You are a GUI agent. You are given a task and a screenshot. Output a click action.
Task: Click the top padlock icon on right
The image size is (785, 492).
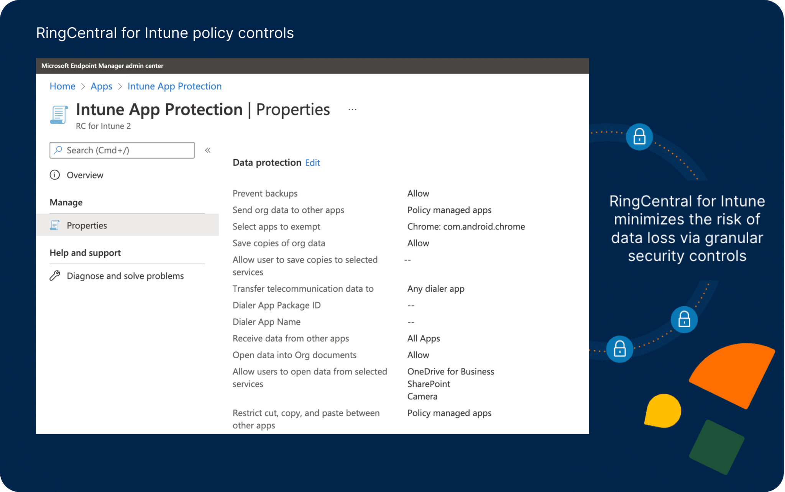(x=639, y=137)
